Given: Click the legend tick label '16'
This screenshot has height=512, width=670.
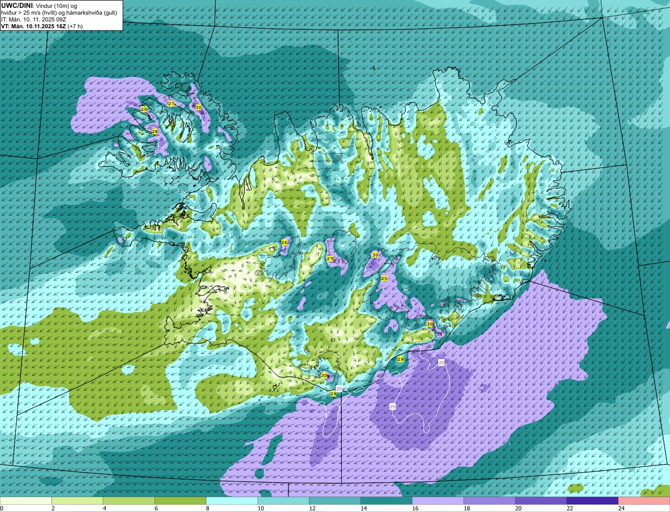Looking at the screenshot, I should (415, 508).
